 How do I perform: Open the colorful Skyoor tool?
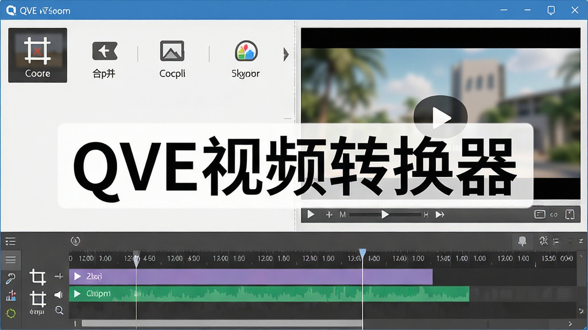[246, 60]
